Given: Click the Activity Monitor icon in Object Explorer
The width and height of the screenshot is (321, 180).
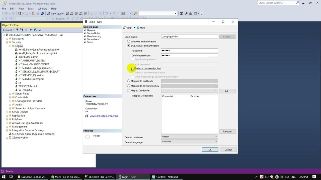Looking at the screenshot, I should click(x=40, y=30).
